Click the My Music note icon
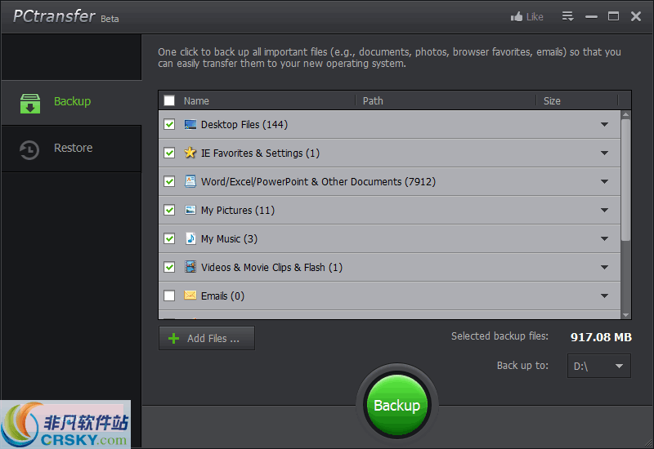This screenshot has width=654, height=449. pyautogui.click(x=190, y=238)
